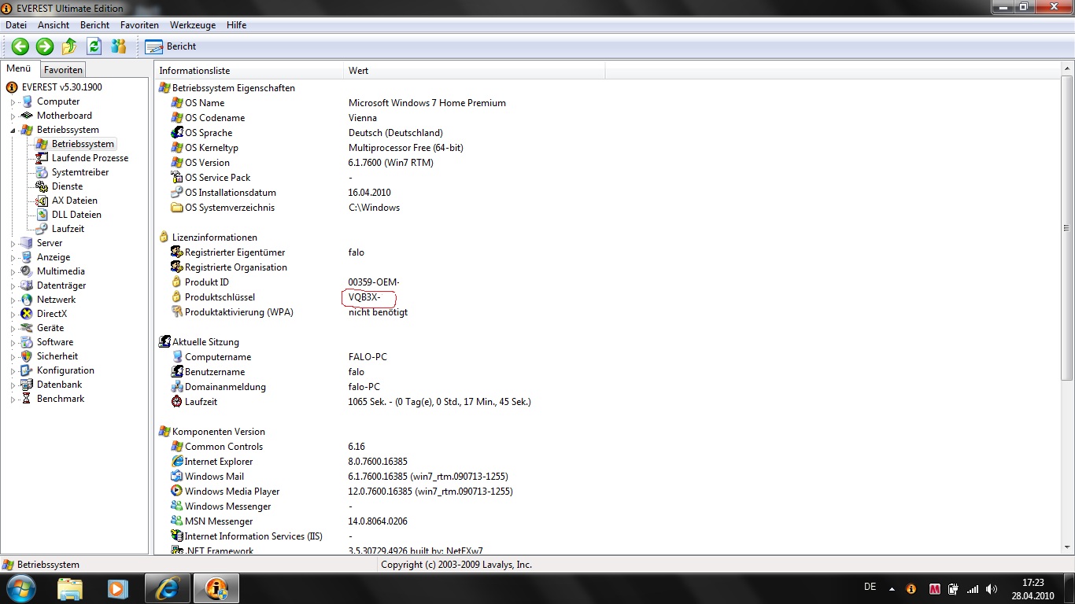Click the volume icon in system tray
1075x604 pixels.
point(992,588)
